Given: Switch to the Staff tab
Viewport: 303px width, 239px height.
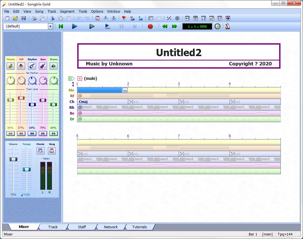Looking at the screenshot, I should (82, 227).
